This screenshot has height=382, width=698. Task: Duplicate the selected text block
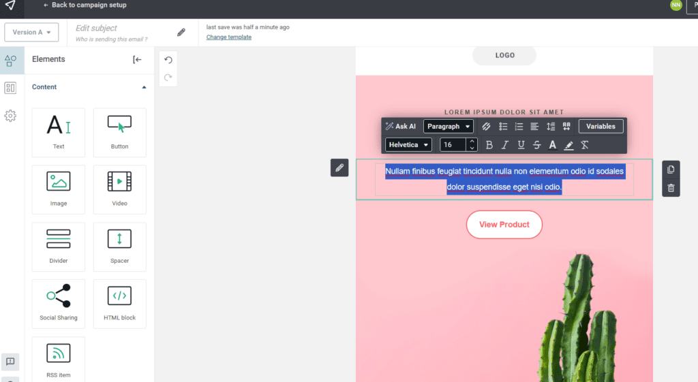click(x=671, y=170)
